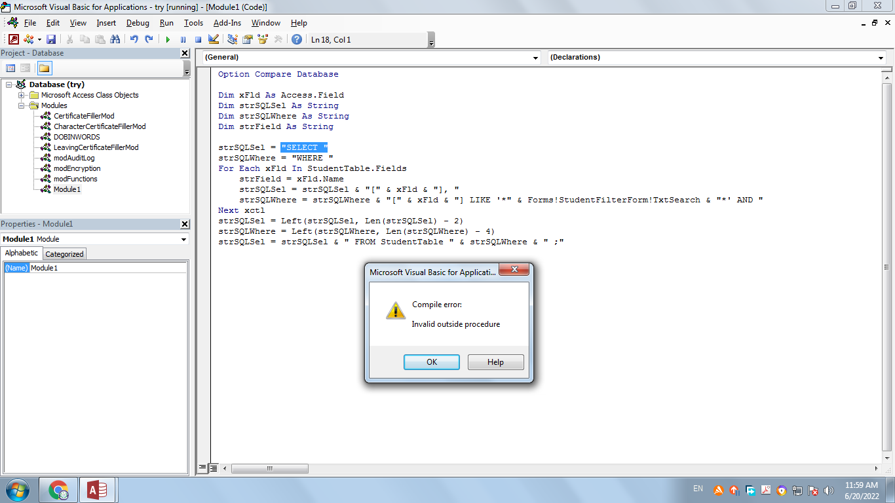
Task: Open the Properties Window toolbar icon
Action: coord(247,39)
